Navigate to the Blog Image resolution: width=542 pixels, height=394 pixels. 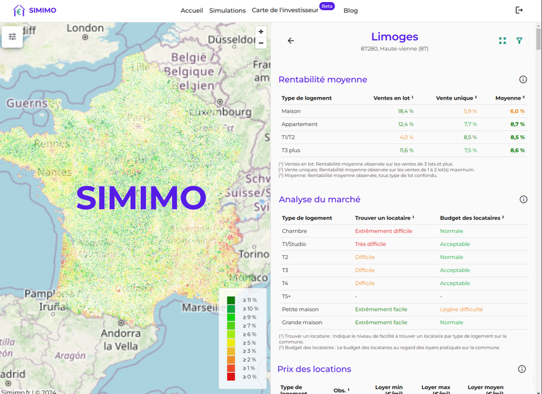351,11
